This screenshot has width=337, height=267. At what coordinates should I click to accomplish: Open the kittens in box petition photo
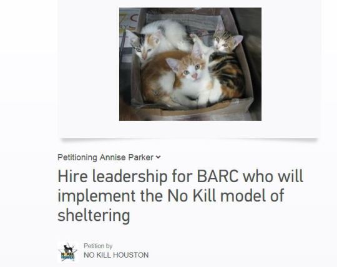pos(190,64)
